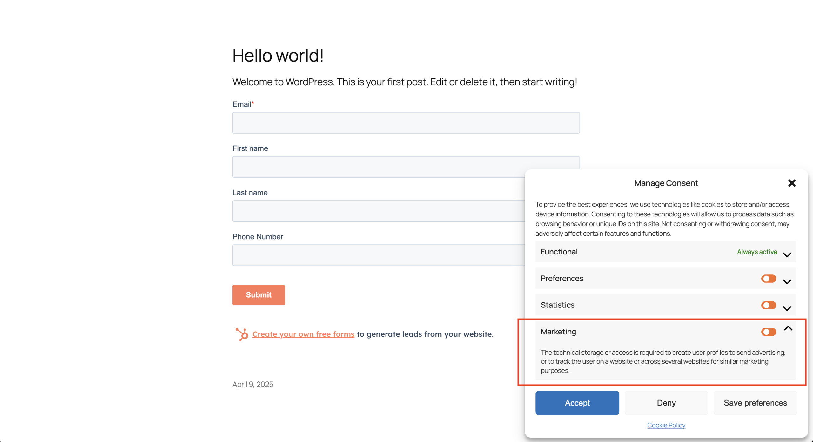The height and width of the screenshot is (442, 813).
Task: Click Save preferences button
Action: [755, 403]
